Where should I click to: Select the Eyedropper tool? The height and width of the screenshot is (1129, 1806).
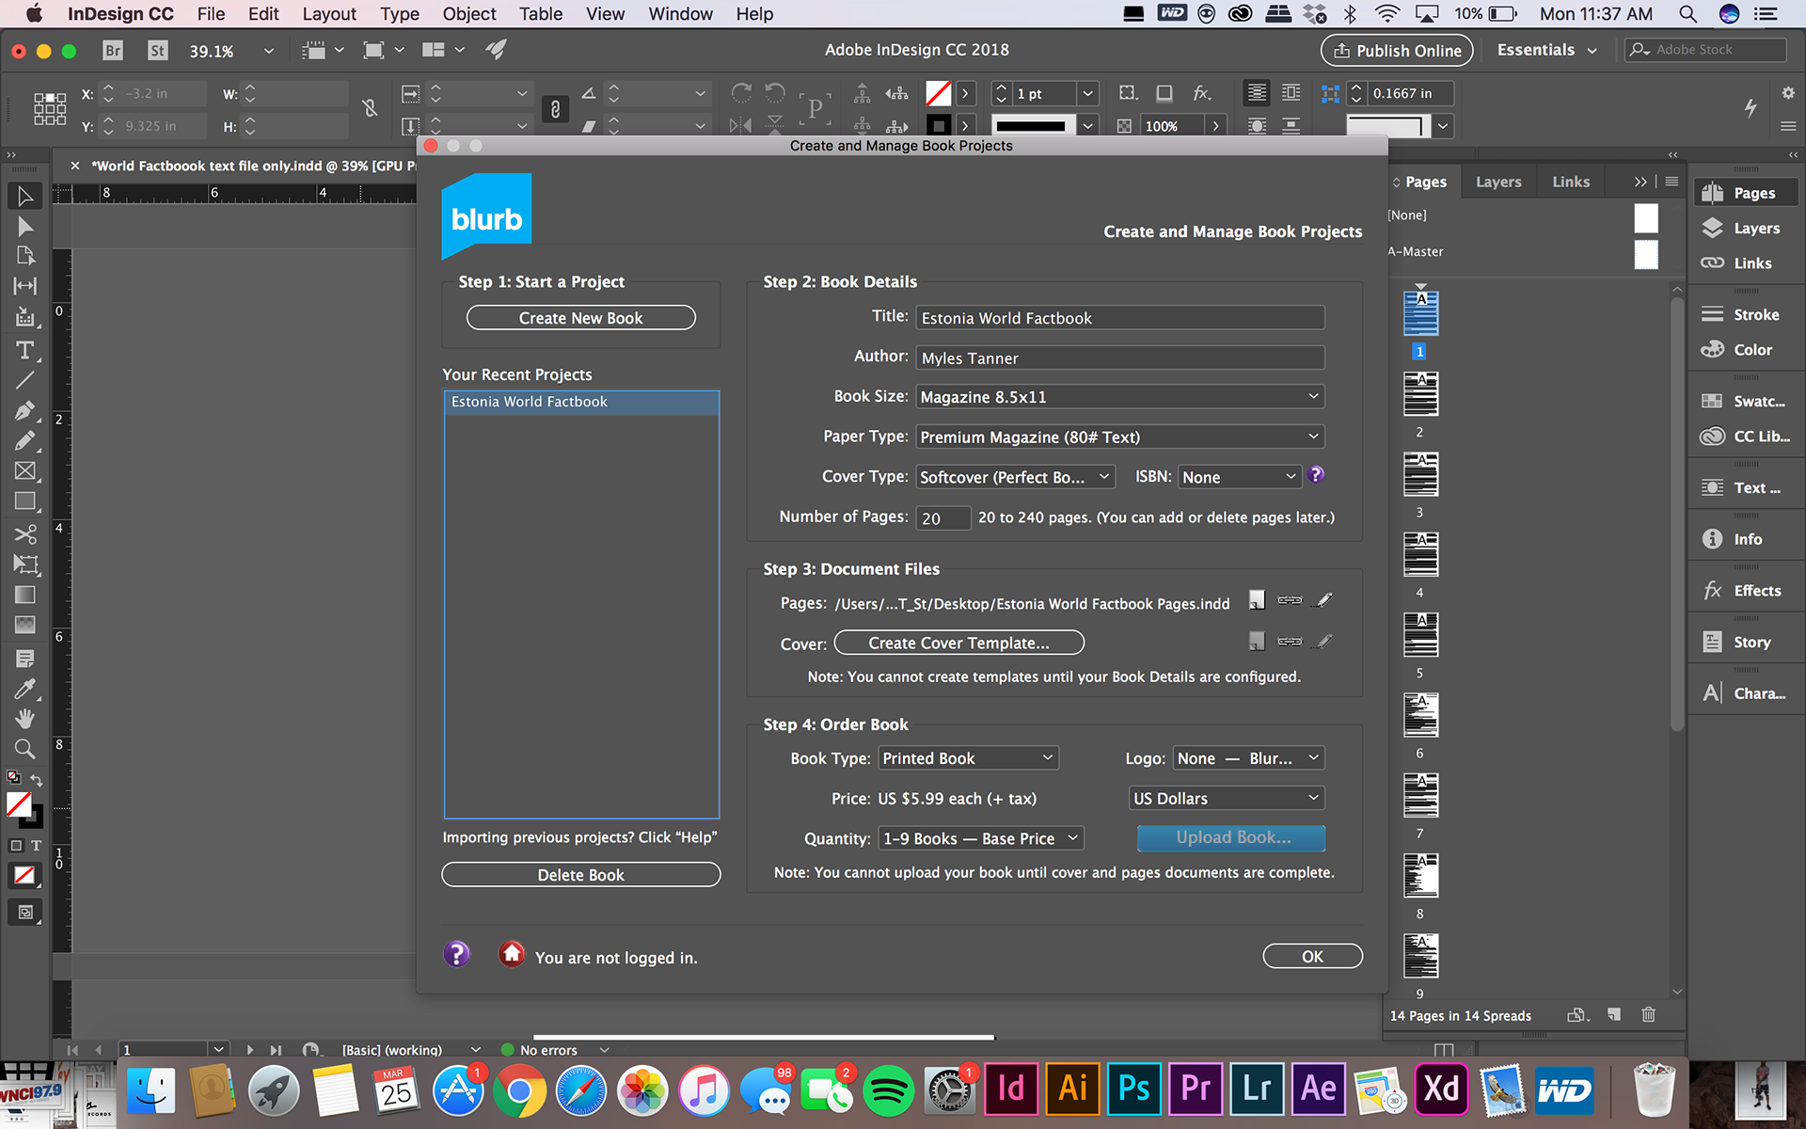(25, 689)
